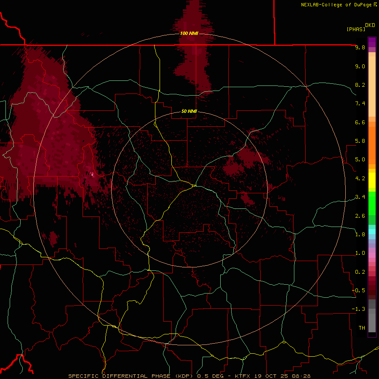Click the radar site at the highway junction center
This screenshot has height=379, width=379.
click(x=194, y=186)
